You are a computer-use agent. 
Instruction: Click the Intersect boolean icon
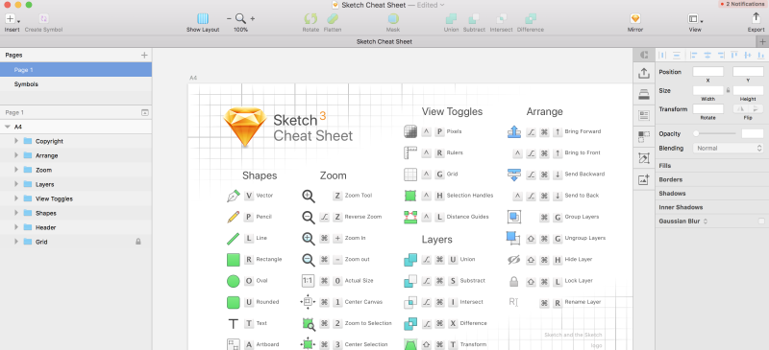coord(501,19)
